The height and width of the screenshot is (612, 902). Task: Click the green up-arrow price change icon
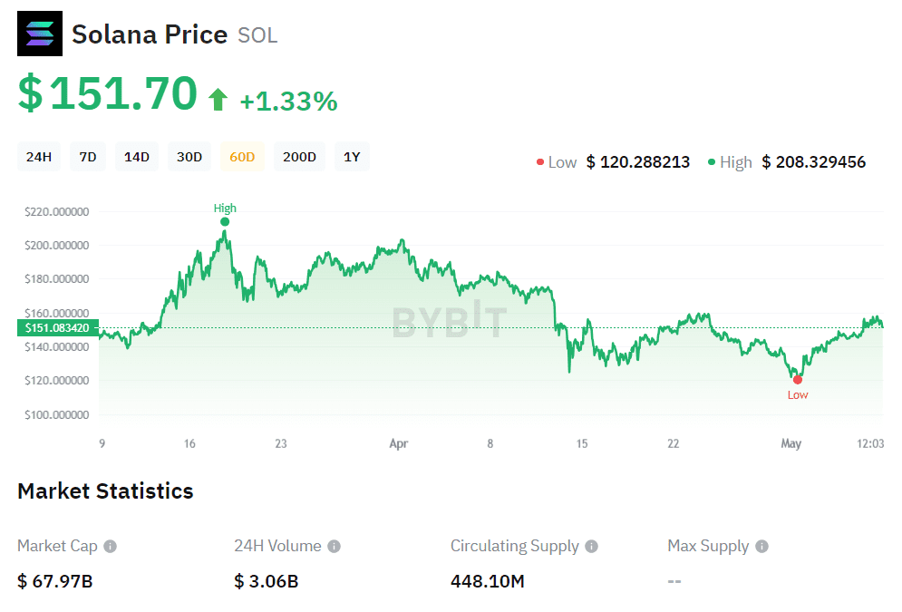point(218,100)
